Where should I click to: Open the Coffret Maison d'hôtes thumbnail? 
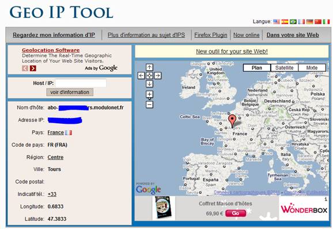[164, 208]
